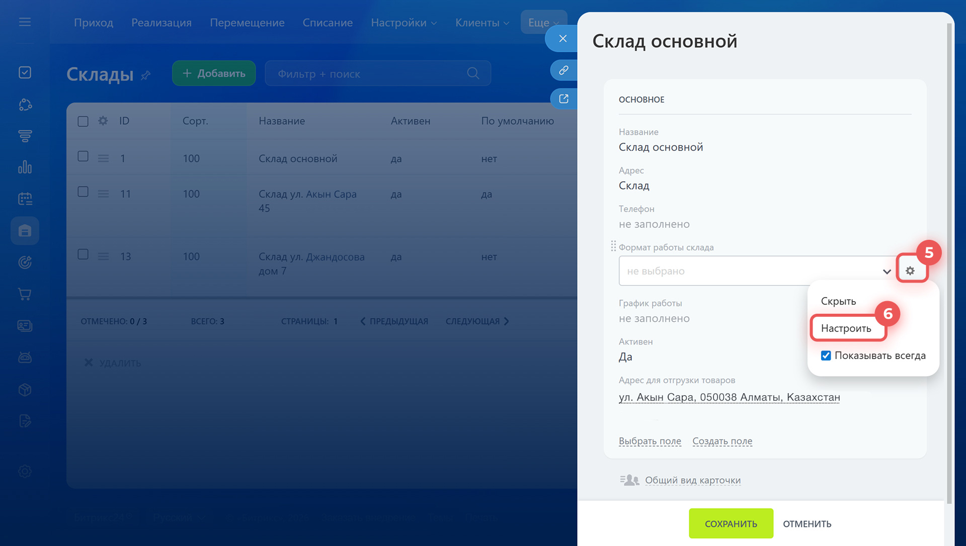Viewport: 966px width, 546px height.
Task: Click the green Добавить button
Action: click(213, 73)
